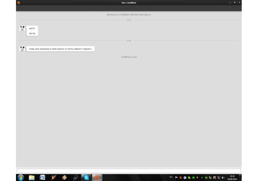Open the RU language switcher
The width and height of the screenshot is (258, 181).
(x=171, y=177)
